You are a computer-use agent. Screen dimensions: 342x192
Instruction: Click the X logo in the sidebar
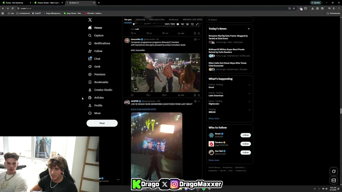(90, 20)
